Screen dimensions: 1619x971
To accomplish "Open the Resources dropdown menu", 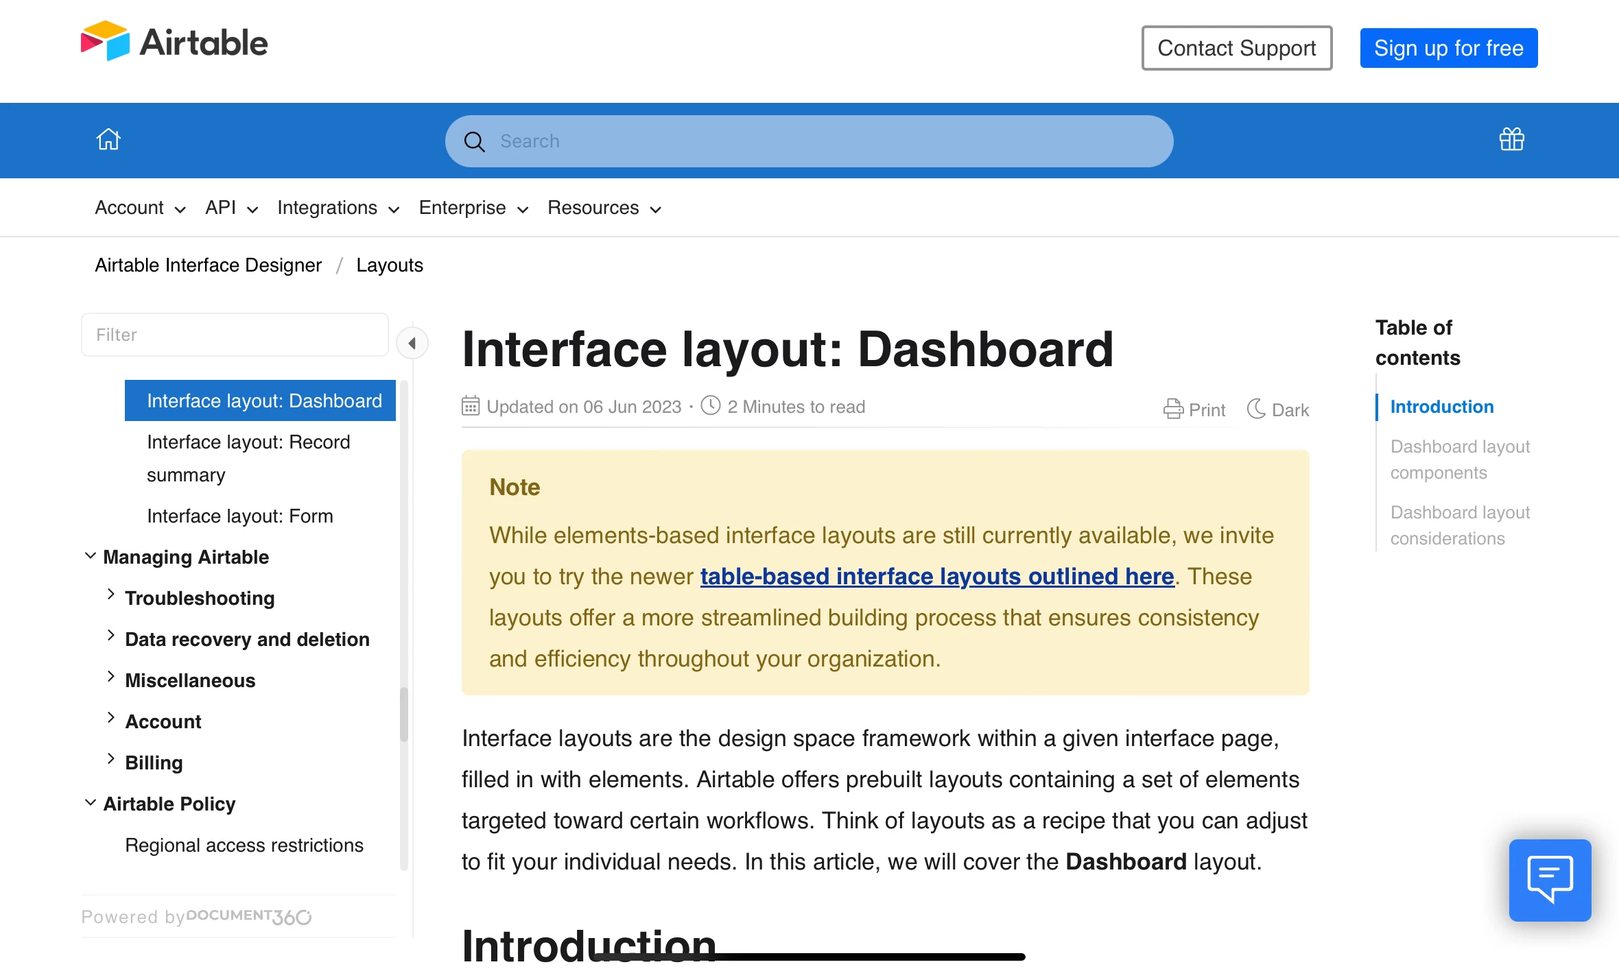I will click(x=604, y=208).
